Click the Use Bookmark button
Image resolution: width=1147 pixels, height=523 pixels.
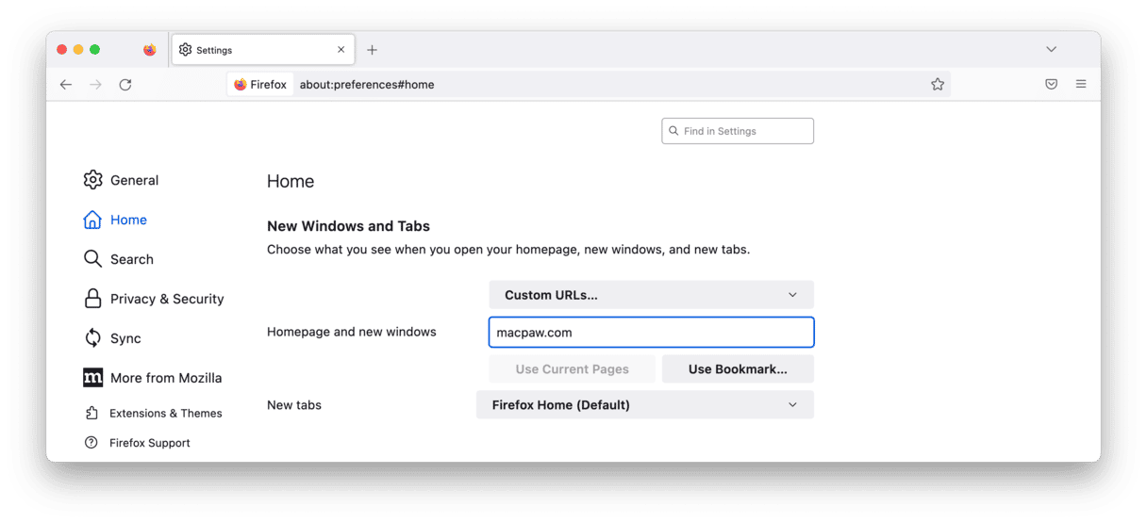tap(738, 369)
